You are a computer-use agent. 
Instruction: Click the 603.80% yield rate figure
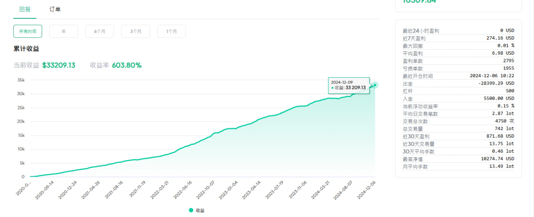pyautogui.click(x=127, y=65)
